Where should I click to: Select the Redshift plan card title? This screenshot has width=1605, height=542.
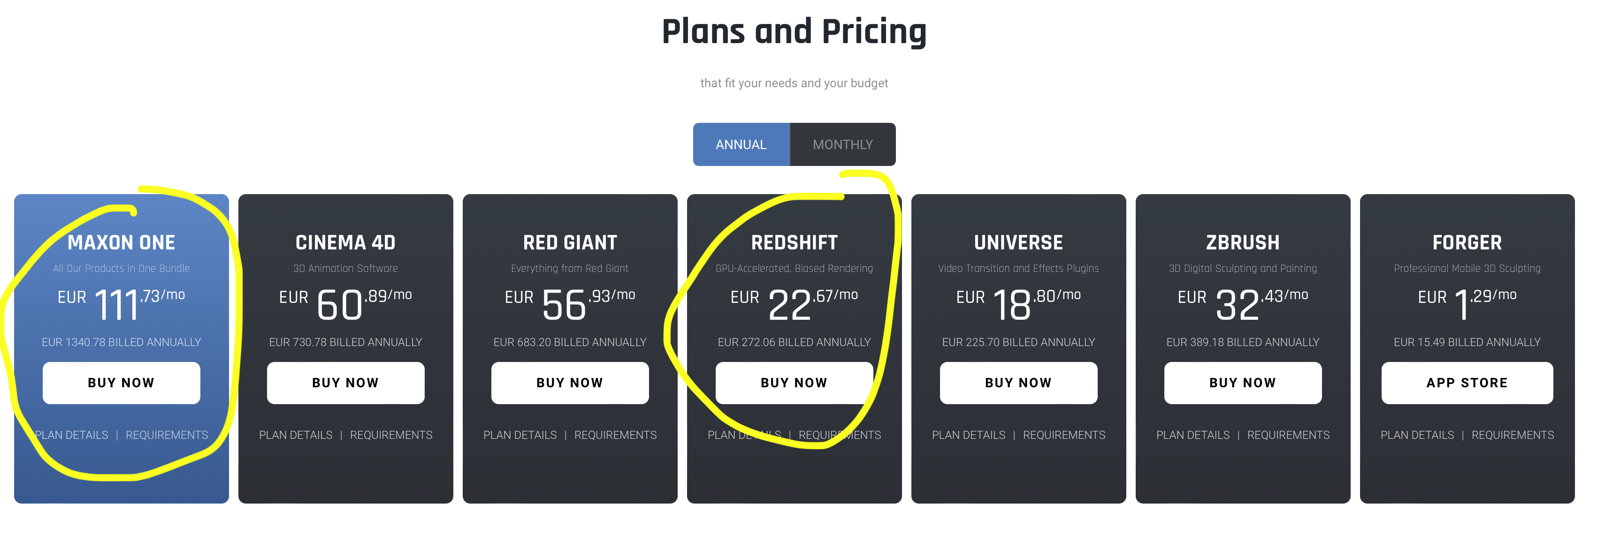pos(795,243)
